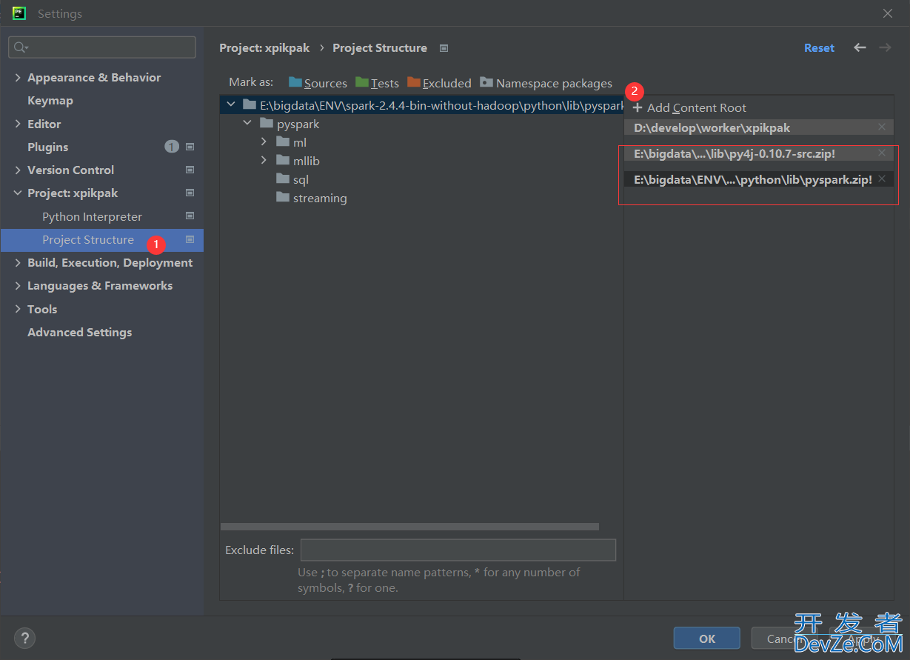Click the tree horizontal scrollbar
The width and height of the screenshot is (910, 660).
coord(409,527)
